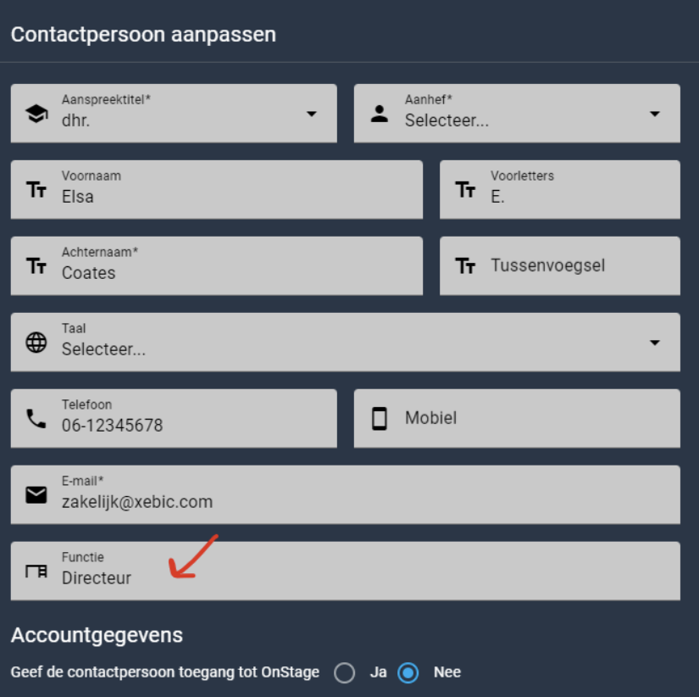Click the text icon beside Voornaam
This screenshot has height=697, width=699.
click(36, 190)
